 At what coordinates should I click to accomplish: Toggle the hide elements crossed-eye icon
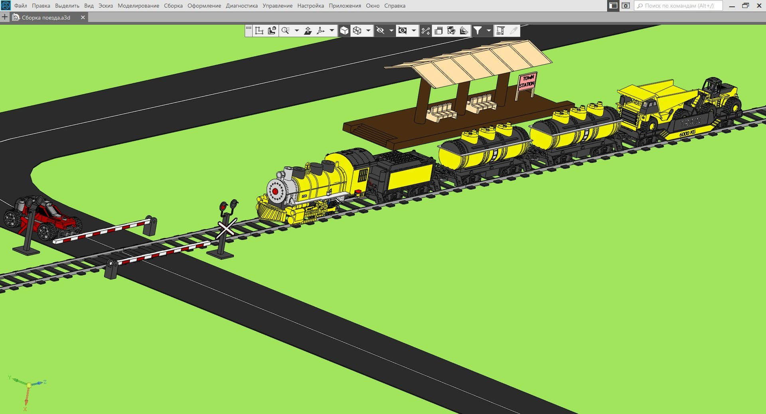(380, 31)
